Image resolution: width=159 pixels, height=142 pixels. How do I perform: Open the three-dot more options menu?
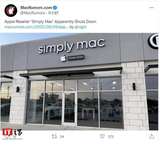(152, 8)
